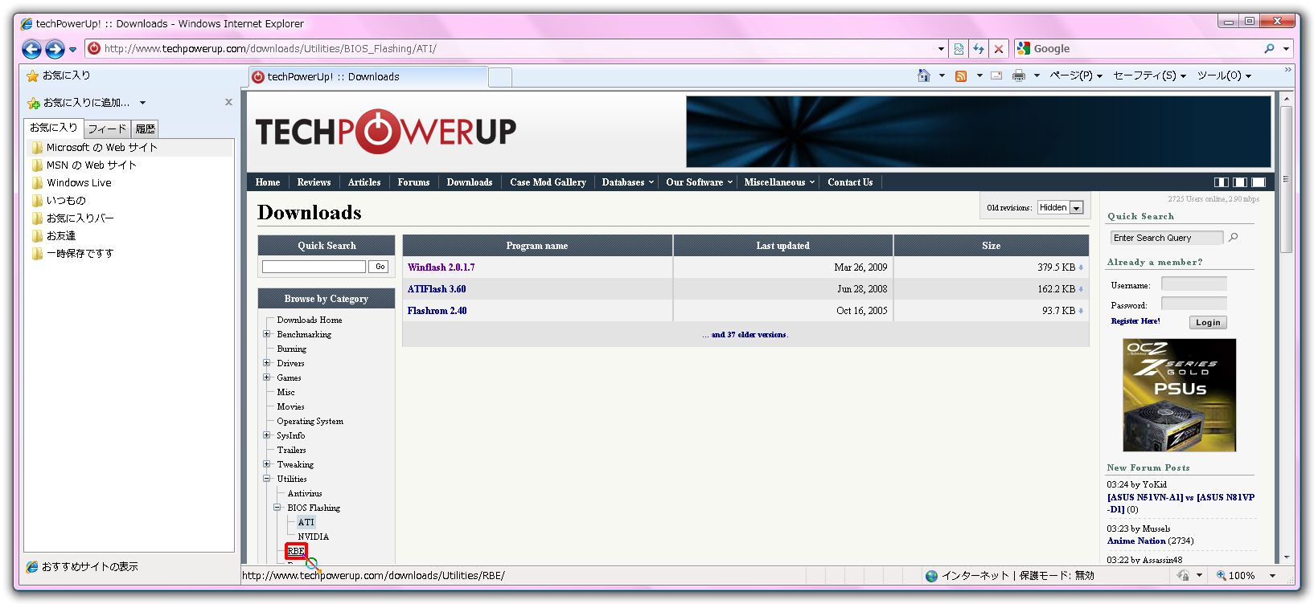The height and width of the screenshot is (604, 1314).
Task: Go back with the browser Back arrow
Action: (31, 49)
